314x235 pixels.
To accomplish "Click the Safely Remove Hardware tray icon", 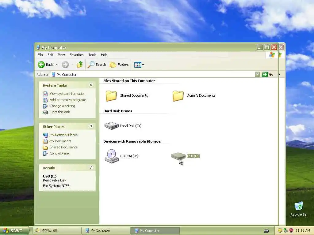I will point(285,230).
